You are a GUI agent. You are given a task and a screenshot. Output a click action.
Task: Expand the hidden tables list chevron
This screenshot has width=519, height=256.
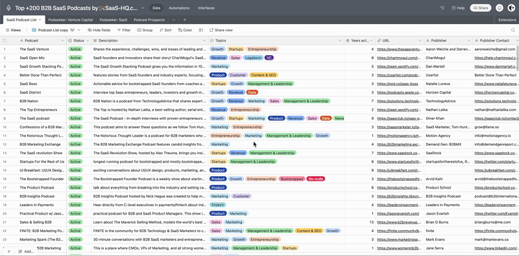point(174,20)
